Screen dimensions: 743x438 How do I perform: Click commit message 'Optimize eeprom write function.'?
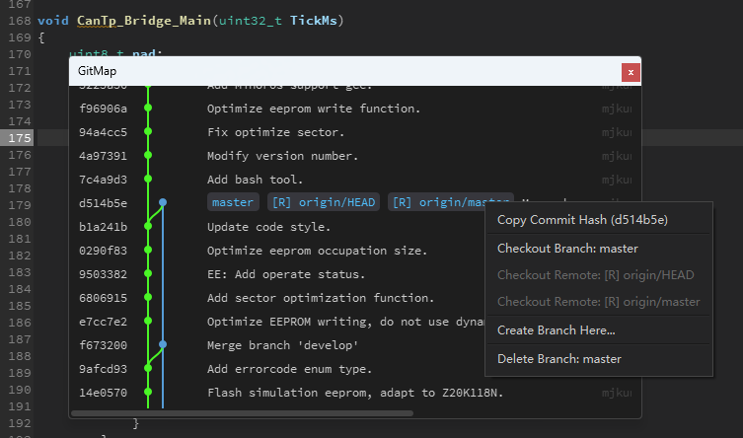coord(314,109)
